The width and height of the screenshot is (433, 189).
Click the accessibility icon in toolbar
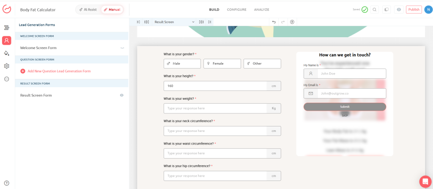292,22
